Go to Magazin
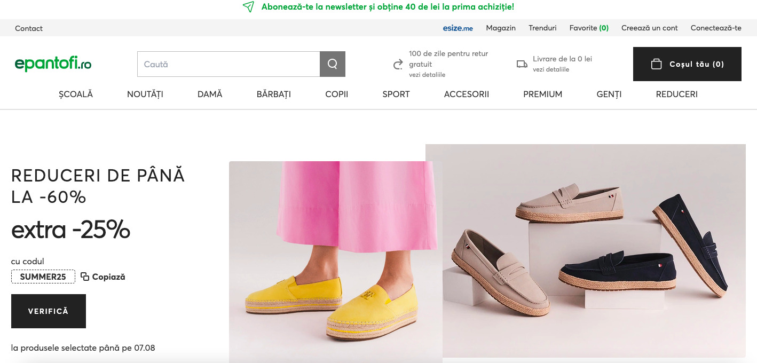Viewport: 757px width, 363px height. [x=501, y=28]
